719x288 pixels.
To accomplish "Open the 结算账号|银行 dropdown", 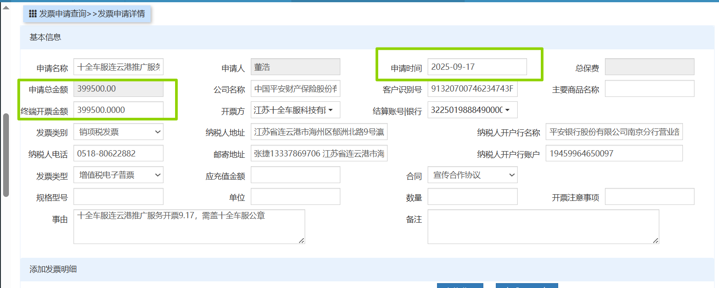I will [x=473, y=110].
